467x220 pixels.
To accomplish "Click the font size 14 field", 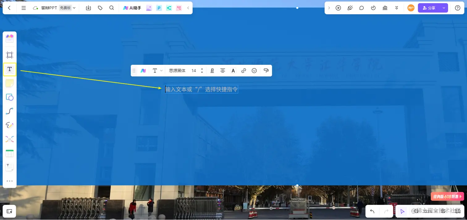I will [194, 71].
